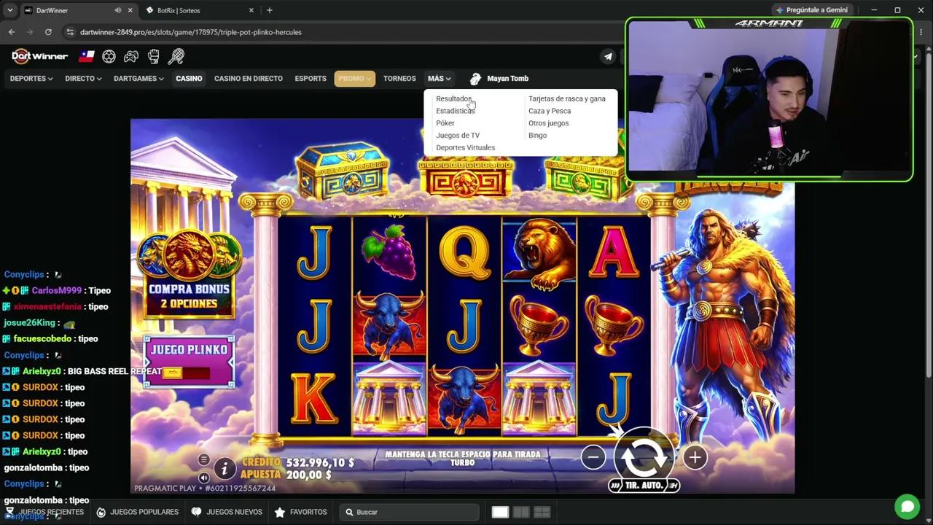Open the slot hamburger menu icon
The width and height of the screenshot is (933, 525).
[x=203, y=459]
